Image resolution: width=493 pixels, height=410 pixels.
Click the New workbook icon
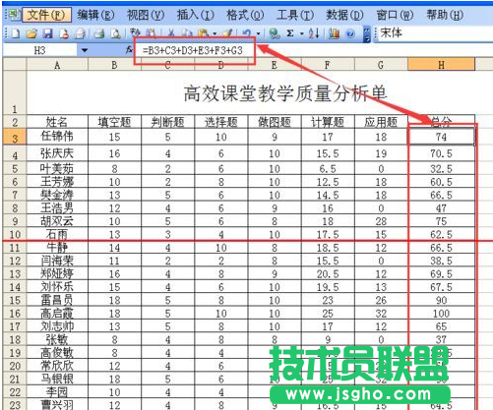pyautogui.click(x=15, y=33)
